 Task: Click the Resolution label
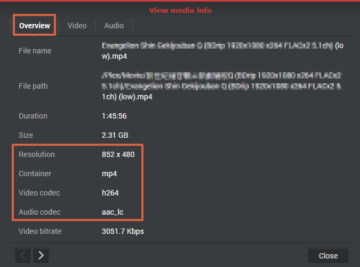[37, 154]
